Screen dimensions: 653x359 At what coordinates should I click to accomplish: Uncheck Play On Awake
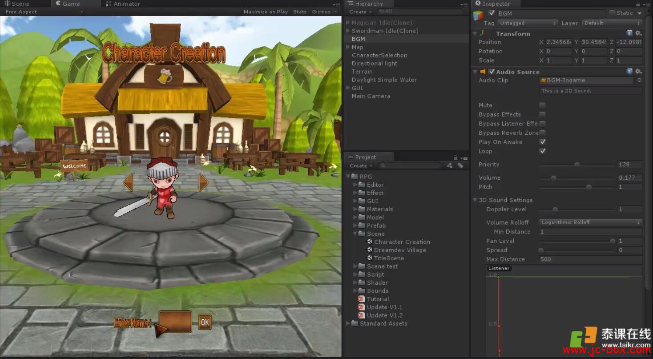542,142
